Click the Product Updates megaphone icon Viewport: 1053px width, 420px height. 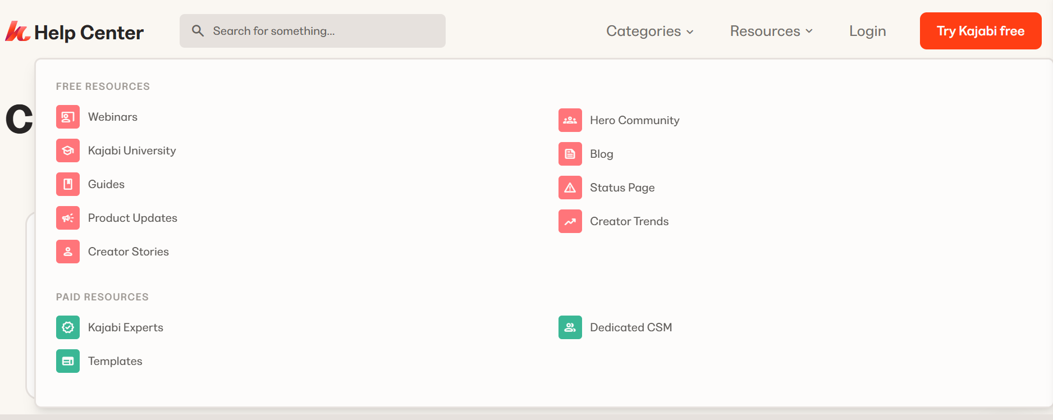click(68, 218)
